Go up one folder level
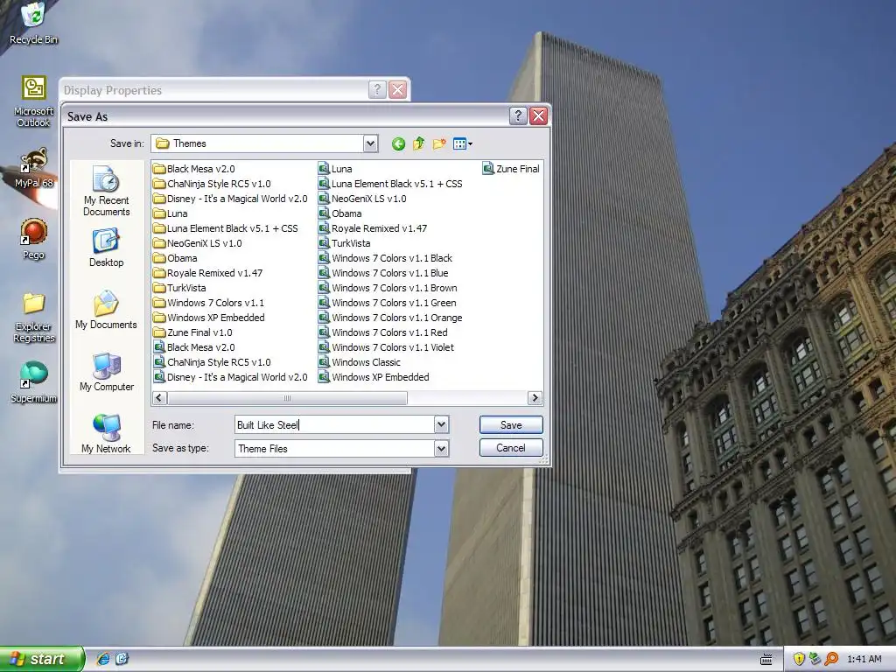This screenshot has width=896, height=672. [x=419, y=144]
